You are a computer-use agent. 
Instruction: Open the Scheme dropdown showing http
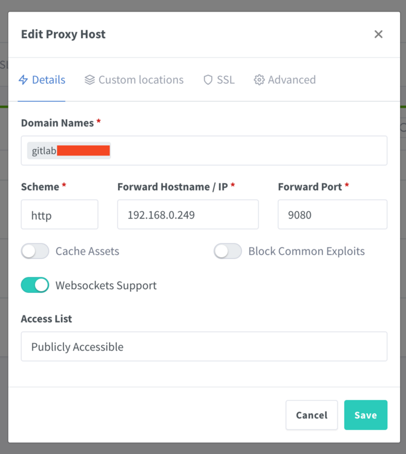pyautogui.click(x=60, y=214)
